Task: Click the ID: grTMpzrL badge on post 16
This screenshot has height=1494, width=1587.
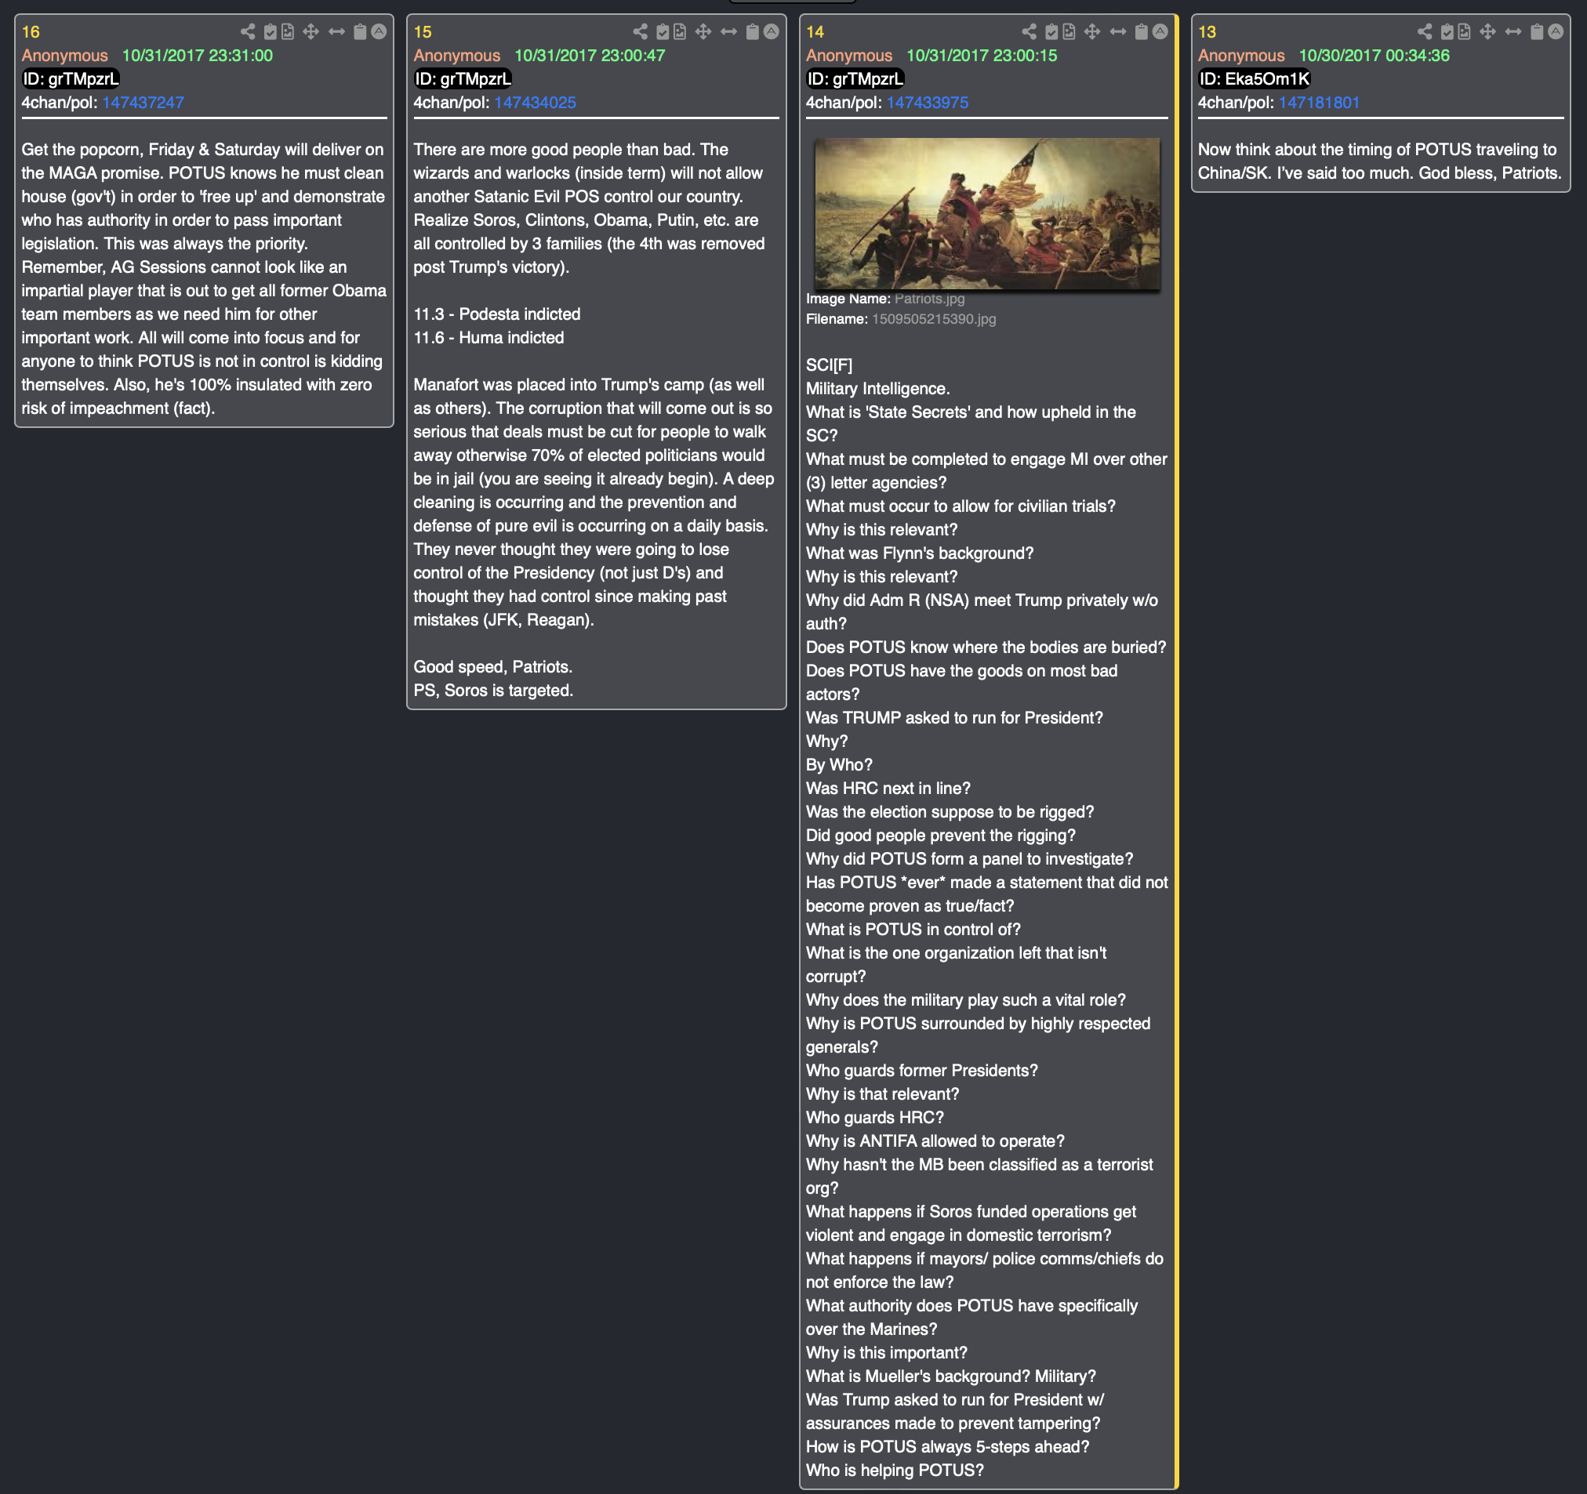Action: 71,79
